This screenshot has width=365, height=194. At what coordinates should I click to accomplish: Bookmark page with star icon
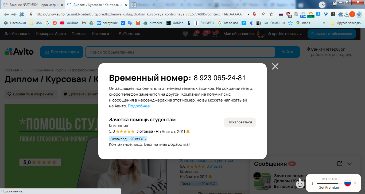[x=271, y=14]
